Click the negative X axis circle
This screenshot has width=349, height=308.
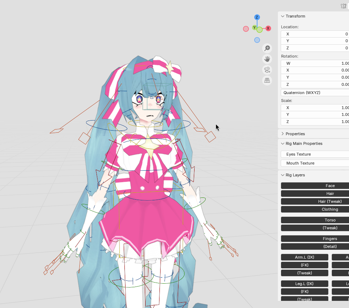(246, 29)
